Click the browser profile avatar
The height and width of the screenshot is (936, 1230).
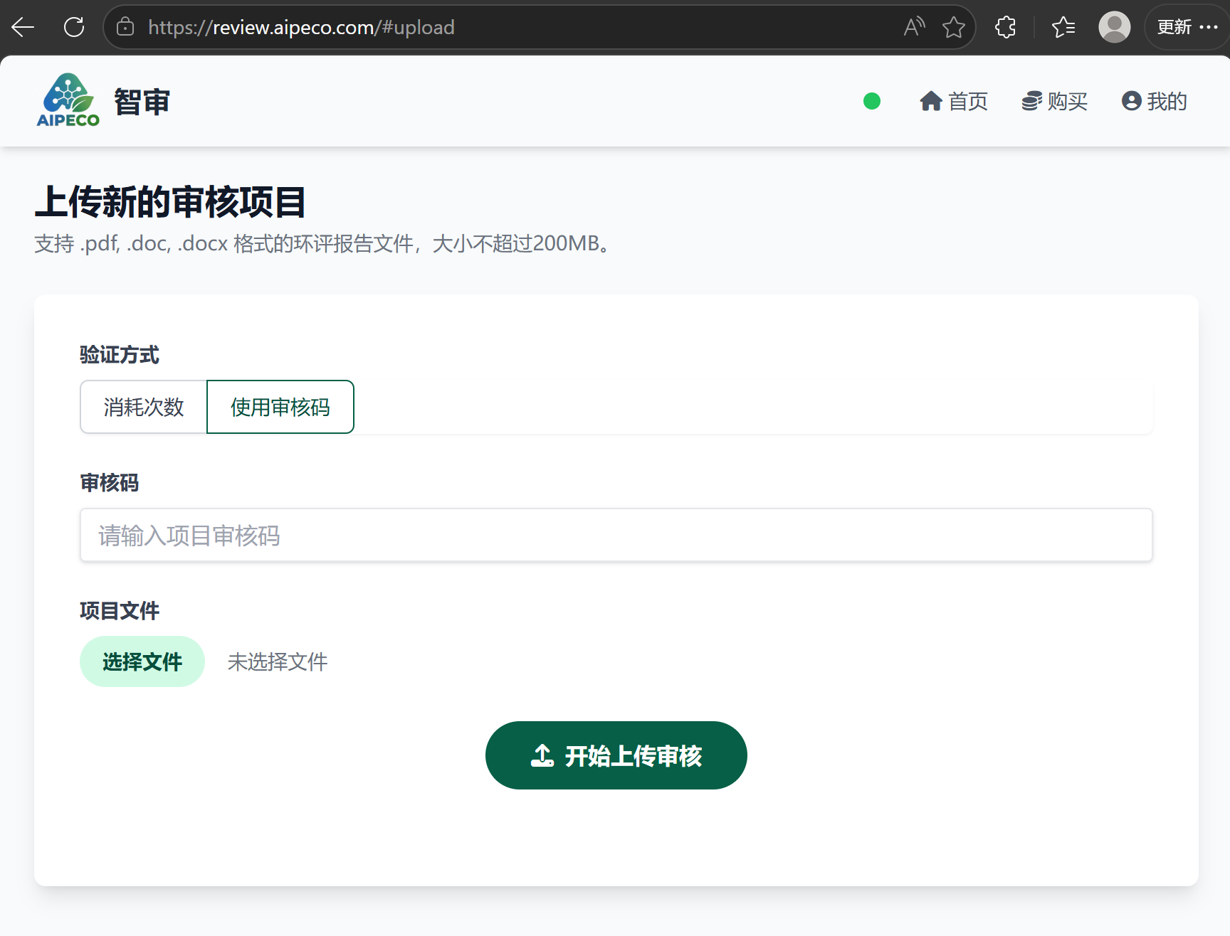pos(1114,27)
